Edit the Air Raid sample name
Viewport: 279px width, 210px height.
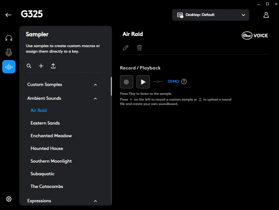[126, 48]
